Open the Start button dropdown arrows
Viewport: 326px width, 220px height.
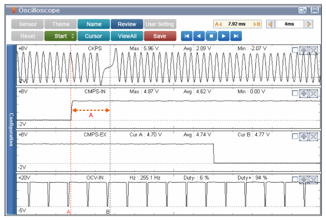coord(73,36)
